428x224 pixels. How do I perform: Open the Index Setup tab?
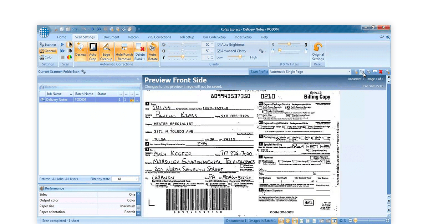[x=243, y=37]
